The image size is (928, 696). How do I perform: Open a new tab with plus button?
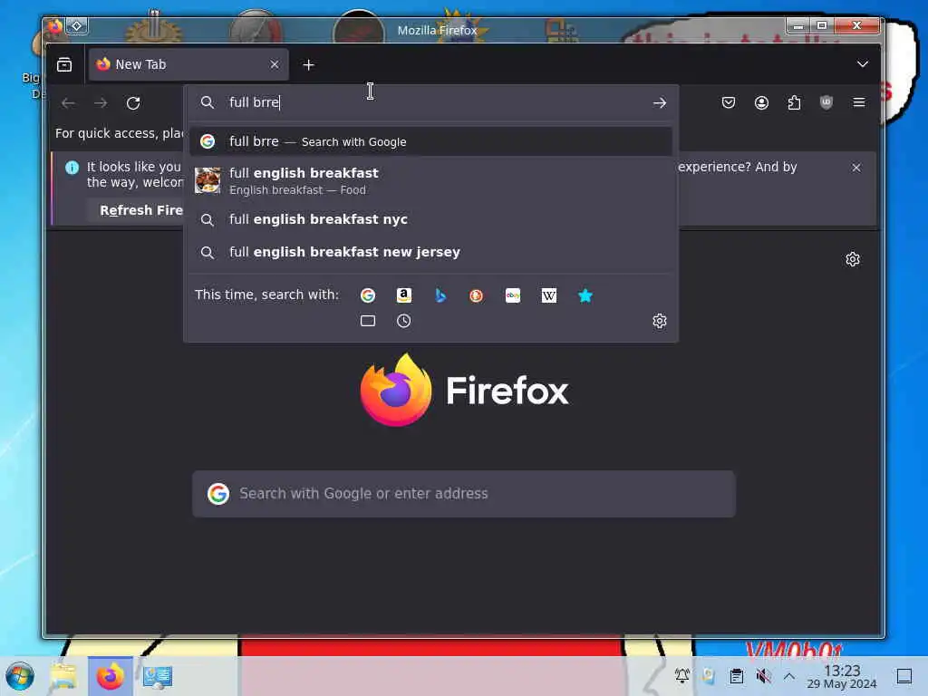click(x=308, y=64)
